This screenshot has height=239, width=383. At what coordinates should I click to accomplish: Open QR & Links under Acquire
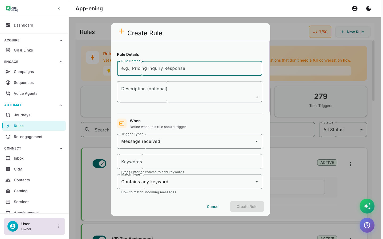tap(23, 50)
